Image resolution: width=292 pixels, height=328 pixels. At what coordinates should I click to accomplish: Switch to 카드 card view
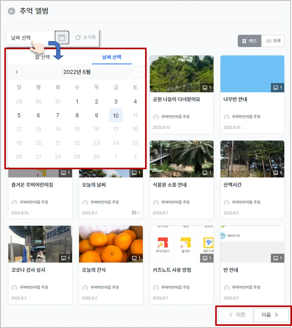pos(250,41)
